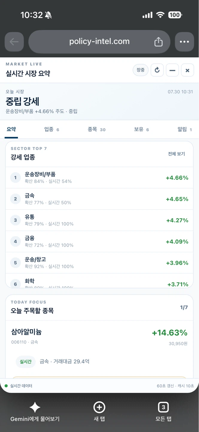The height and width of the screenshot is (432, 199).
Task: Tap the policy-intel.com address field
Action: [x=99, y=42]
